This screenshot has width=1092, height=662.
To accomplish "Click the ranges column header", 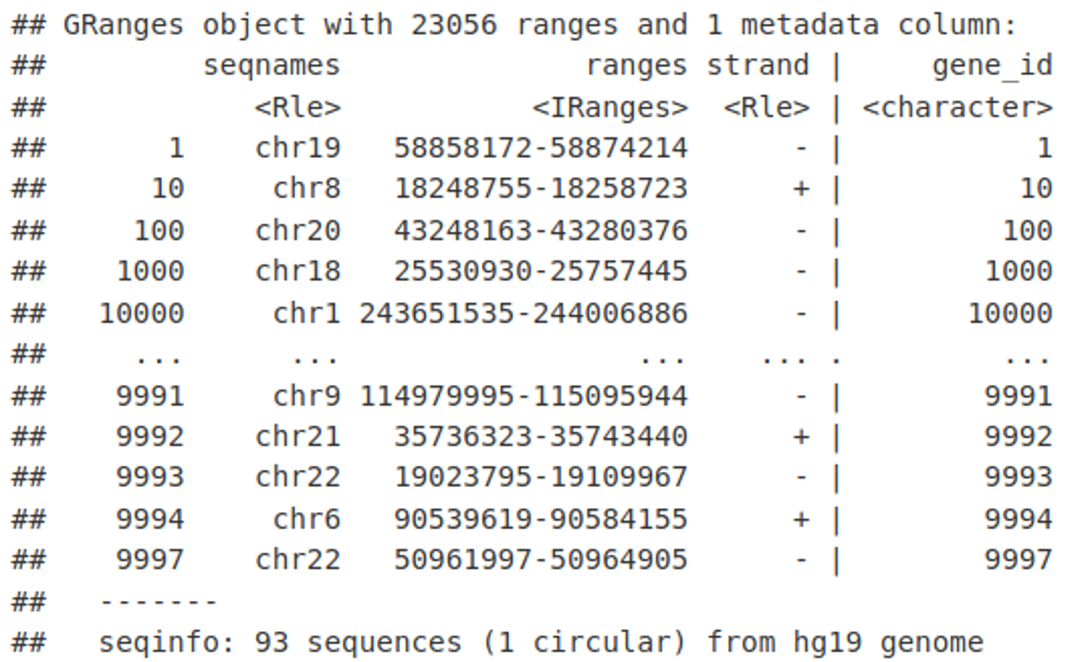I will [x=637, y=67].
